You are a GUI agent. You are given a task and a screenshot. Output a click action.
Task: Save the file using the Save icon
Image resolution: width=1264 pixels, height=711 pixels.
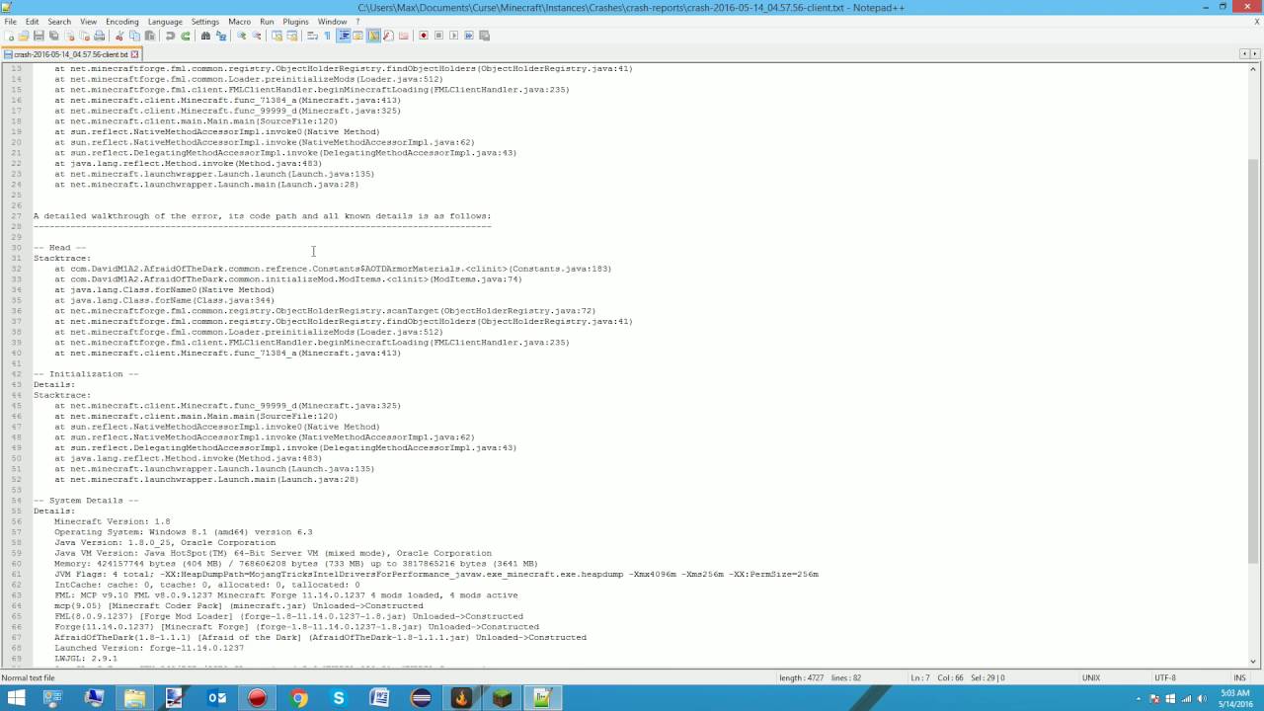pyautogui.click(x=39, y=36)
